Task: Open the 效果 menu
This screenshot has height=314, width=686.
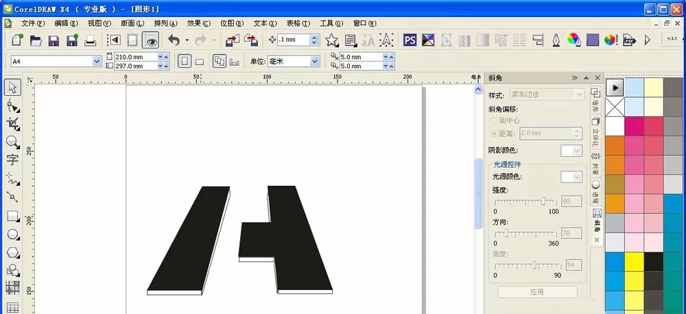Action: (x=199, y=23)
